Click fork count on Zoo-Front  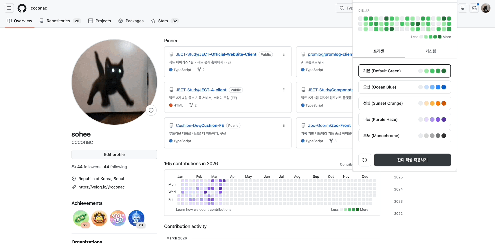[x=333, y=141]
